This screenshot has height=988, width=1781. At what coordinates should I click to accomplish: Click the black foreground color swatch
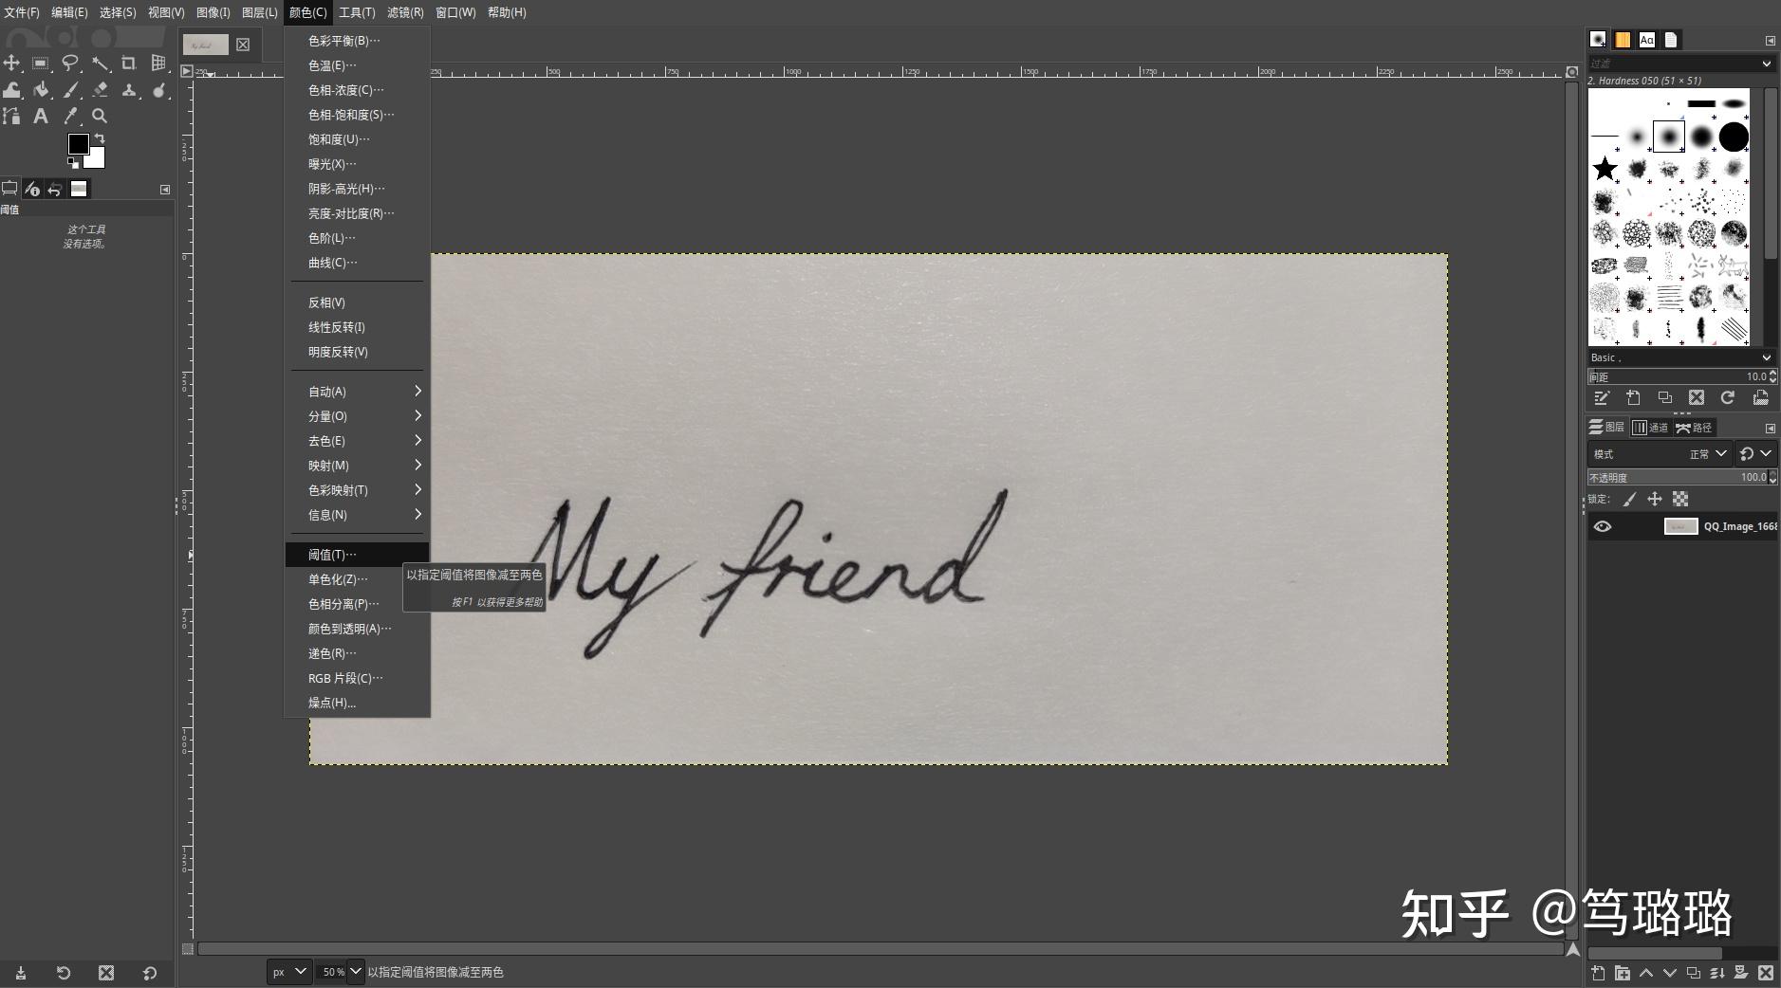[x=78, y=143]
